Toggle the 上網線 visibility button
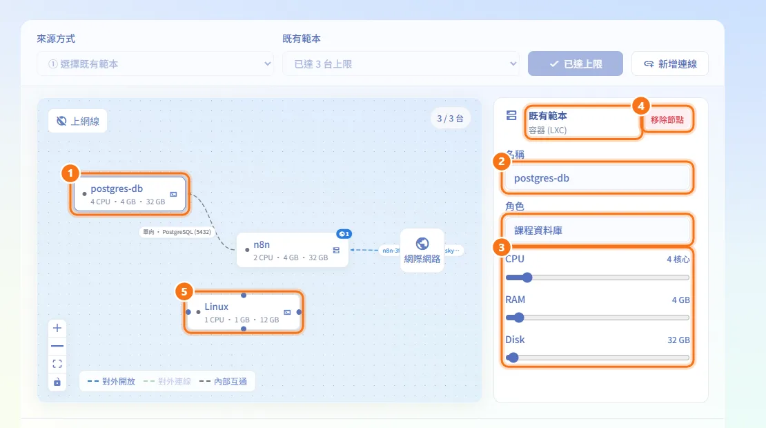Image resolution: width=766 pixels, height=428 pixels. tap(78, 121)
